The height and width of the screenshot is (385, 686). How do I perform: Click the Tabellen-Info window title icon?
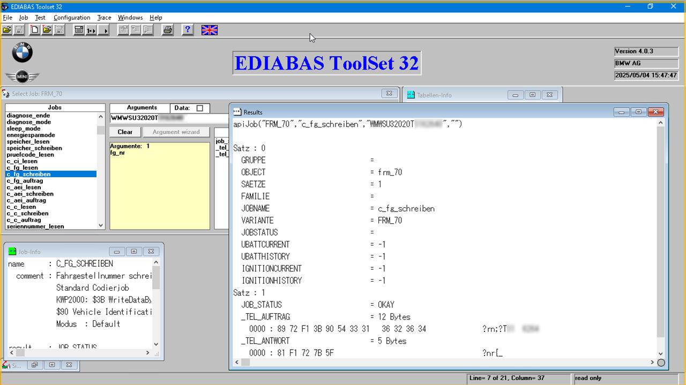click(411, 95)
